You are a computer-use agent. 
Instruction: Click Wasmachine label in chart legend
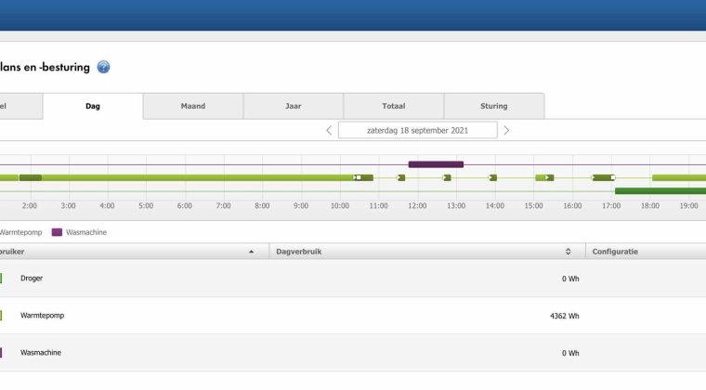point(86,232)
